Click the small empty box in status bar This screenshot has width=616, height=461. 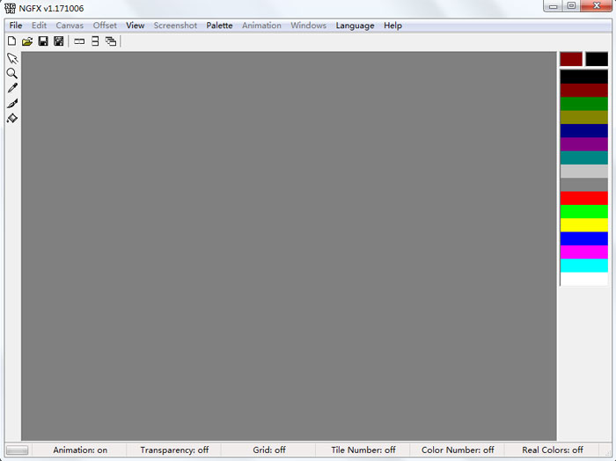pos(18,450)
